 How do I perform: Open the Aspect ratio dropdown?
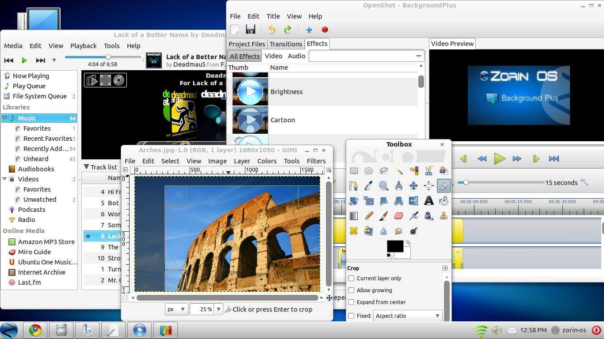click(x=407, y=316)
